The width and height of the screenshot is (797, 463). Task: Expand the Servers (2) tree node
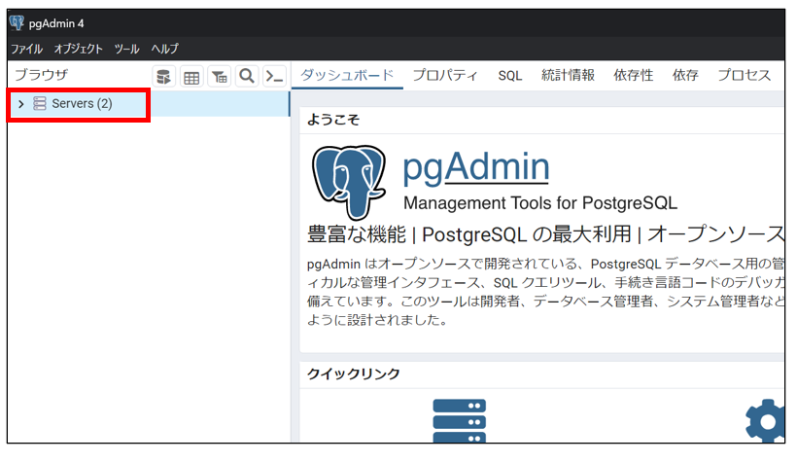click(x=20, y=104)
